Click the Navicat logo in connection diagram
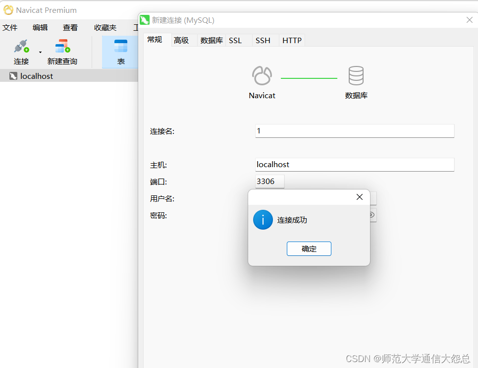Image resolution: width=478 pixels, height=368 pixels. 262,75
